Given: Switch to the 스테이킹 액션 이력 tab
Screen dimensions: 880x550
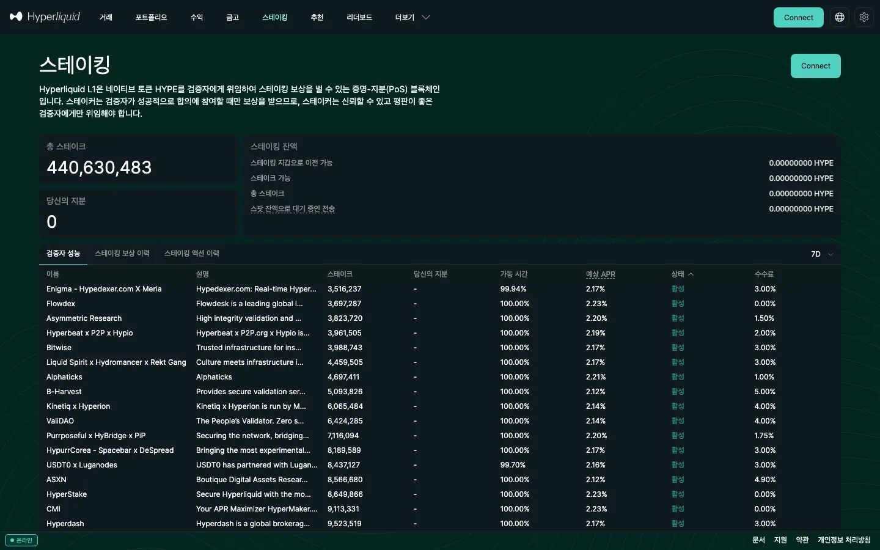Looking at the screenshot, I should (192, 254).
